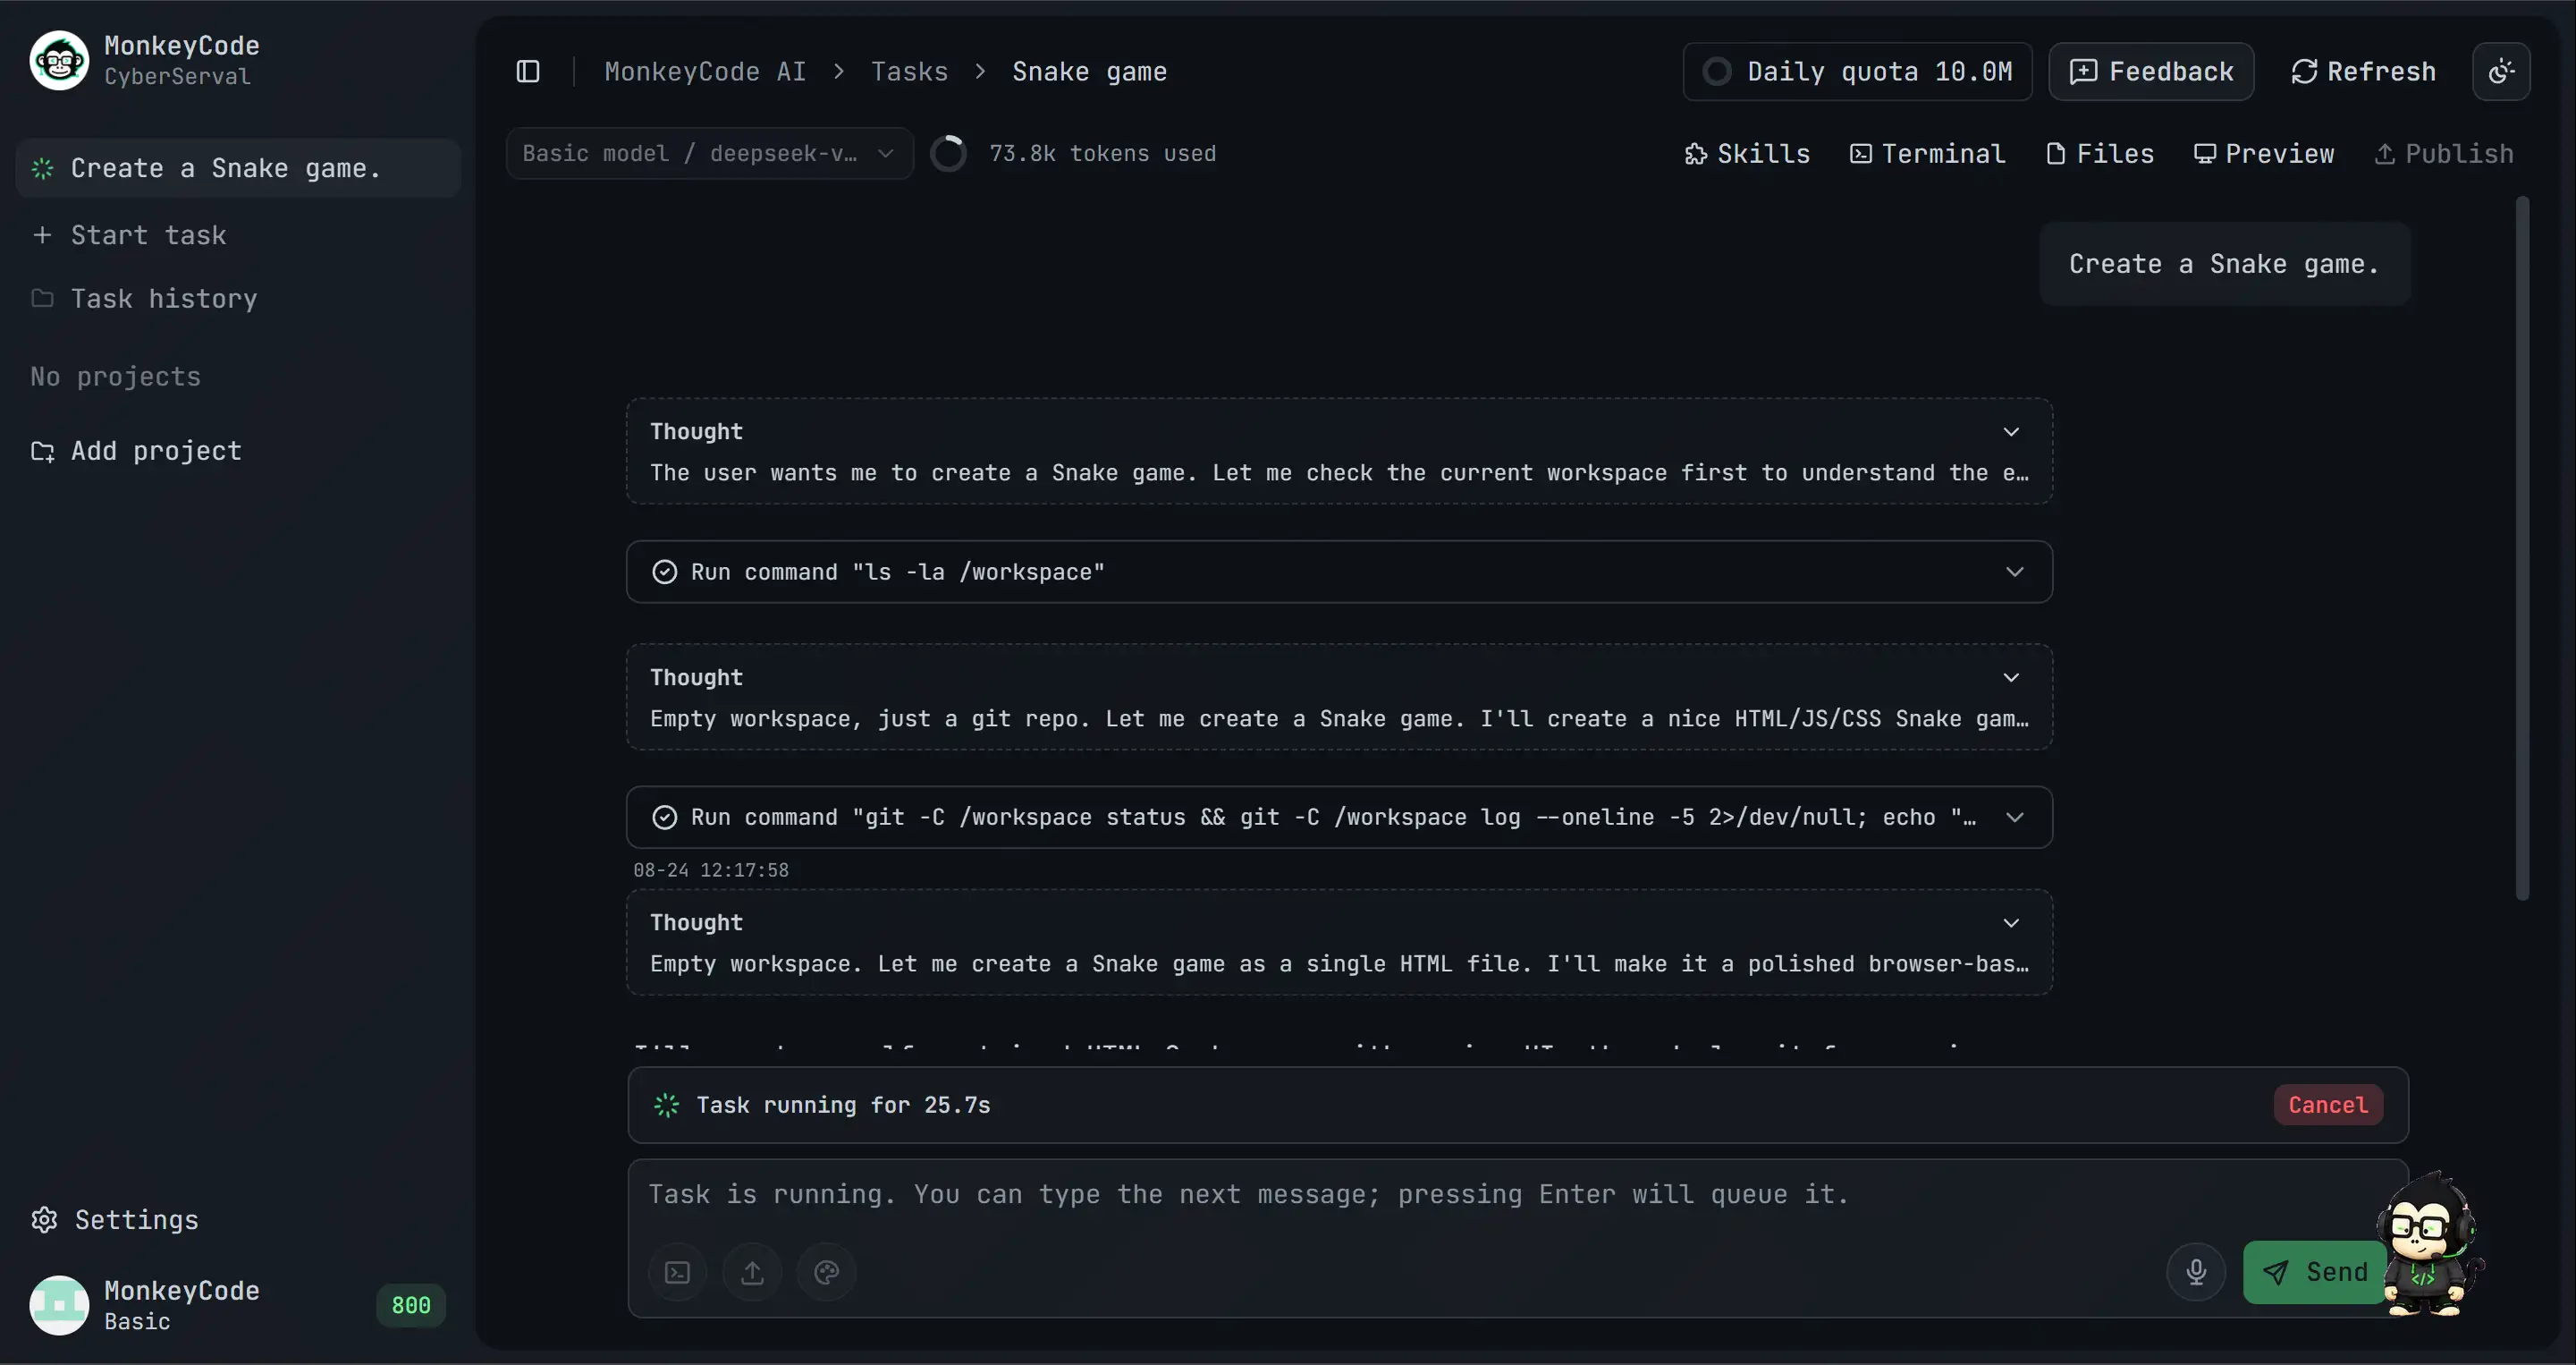
Task: Click the Create a Snake game message bubble
Action: click(x=2224, y=264)
